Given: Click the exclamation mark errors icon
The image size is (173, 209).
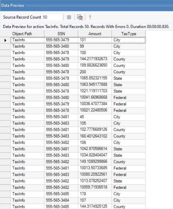Looking at the screenshot, I should 90,17.
